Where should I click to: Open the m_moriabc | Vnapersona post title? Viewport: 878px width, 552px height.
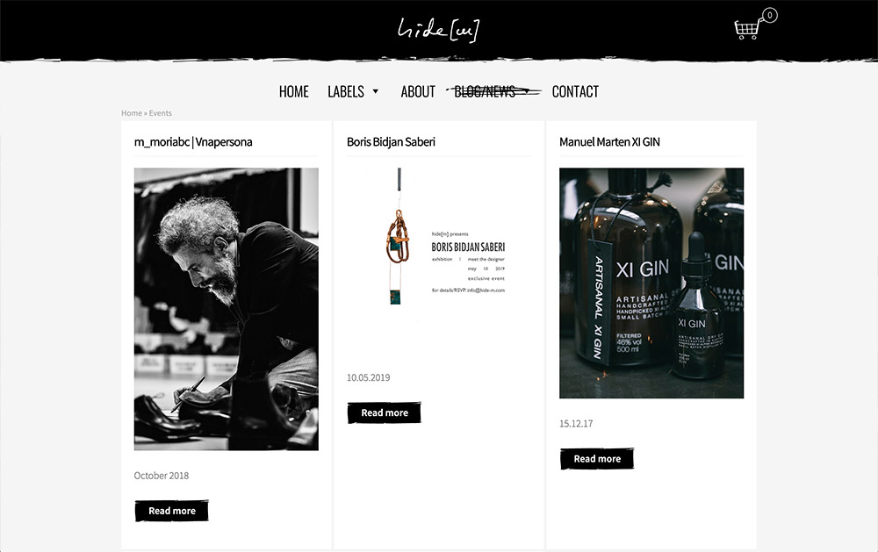(193, 142)
